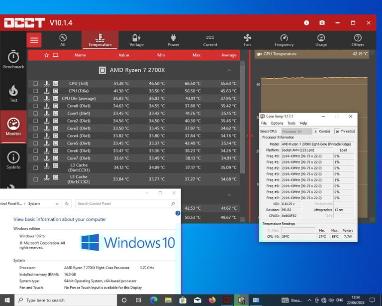Open the Windows Start menu
The width and height of the screenshot is (382, 306).
(7, 300)
